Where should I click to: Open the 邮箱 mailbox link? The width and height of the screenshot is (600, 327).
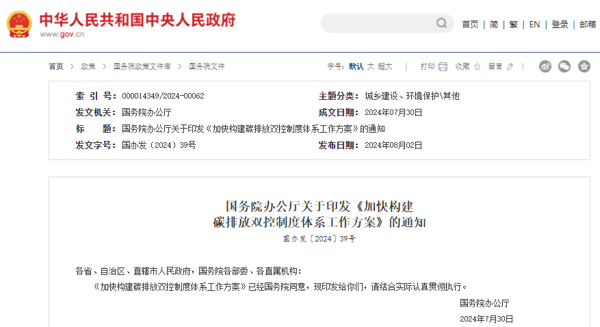click(587, 24)
